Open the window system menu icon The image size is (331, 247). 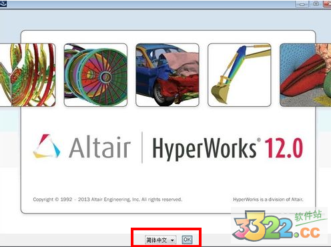pos(3,3)
